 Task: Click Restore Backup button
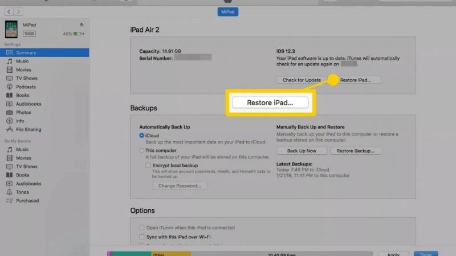tap(355, 151)
